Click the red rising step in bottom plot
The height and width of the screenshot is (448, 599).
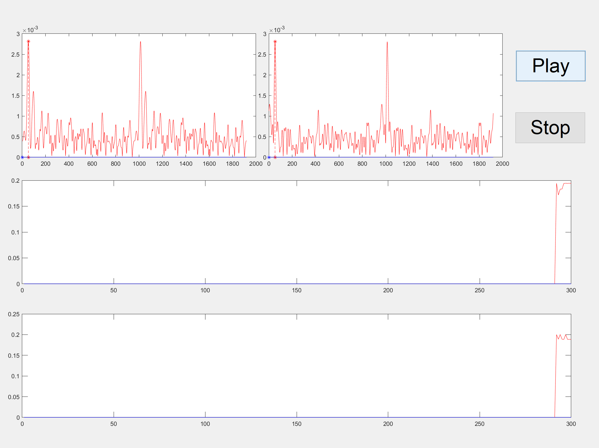click(x=555, y=376)
